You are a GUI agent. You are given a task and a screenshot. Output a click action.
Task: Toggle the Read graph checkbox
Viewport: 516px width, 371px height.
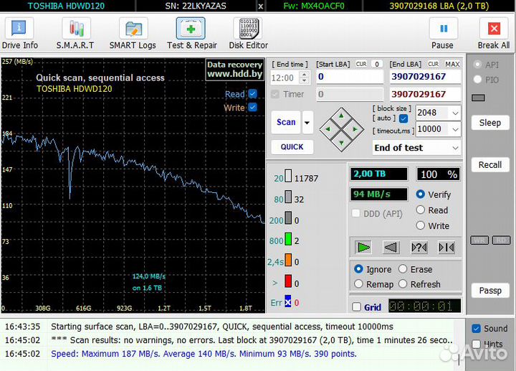tap(253, 94)
